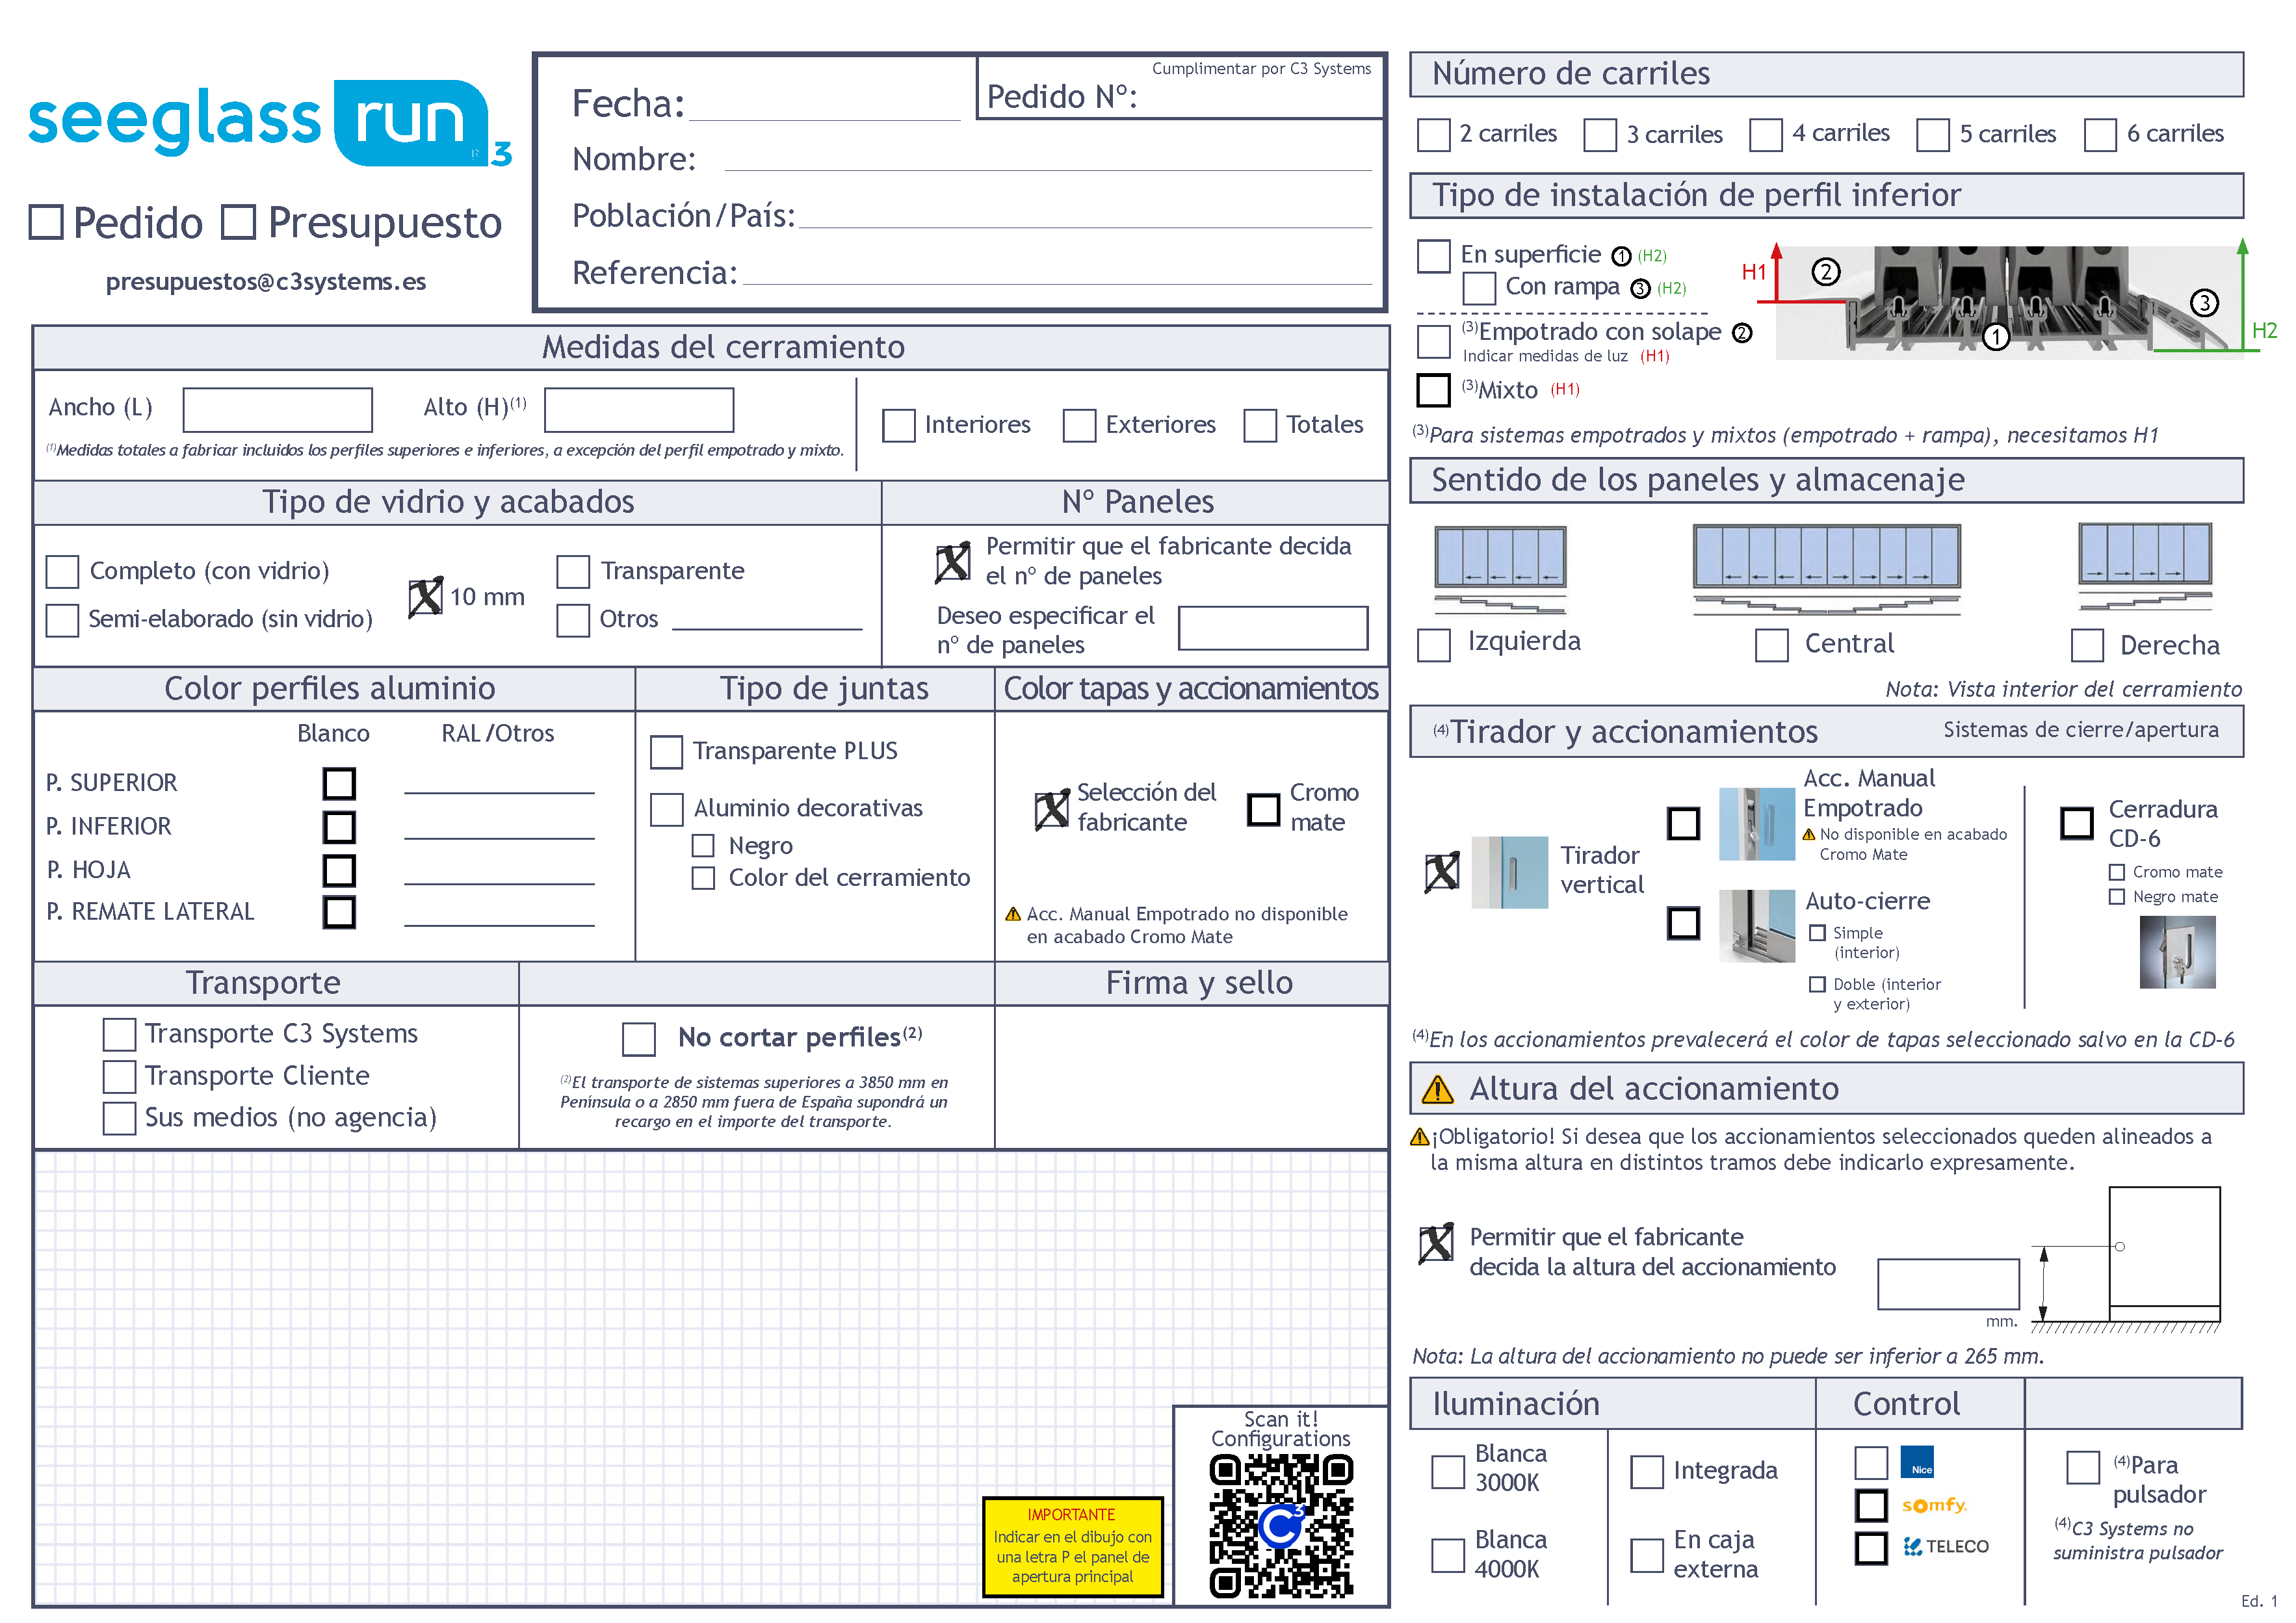Check Blanco for P. HOJA
Image resolution: width=2296 pixels, height=1623 pixels.
pos(339,870)
